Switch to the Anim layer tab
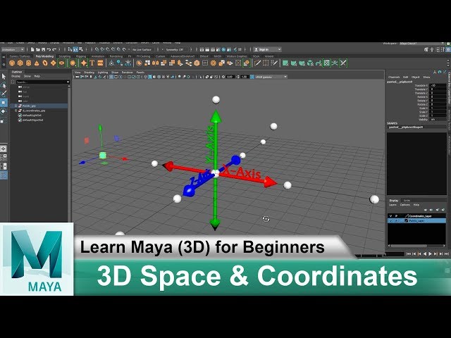 pyautogui.click(x=407, y=200)
